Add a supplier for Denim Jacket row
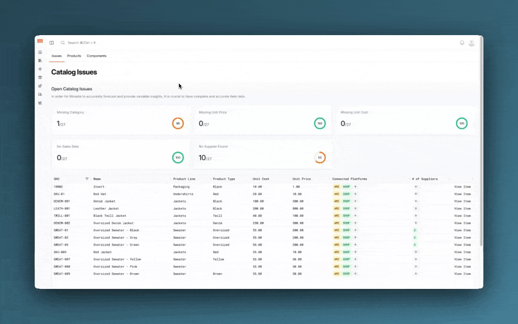 click(x=415, y=201)
